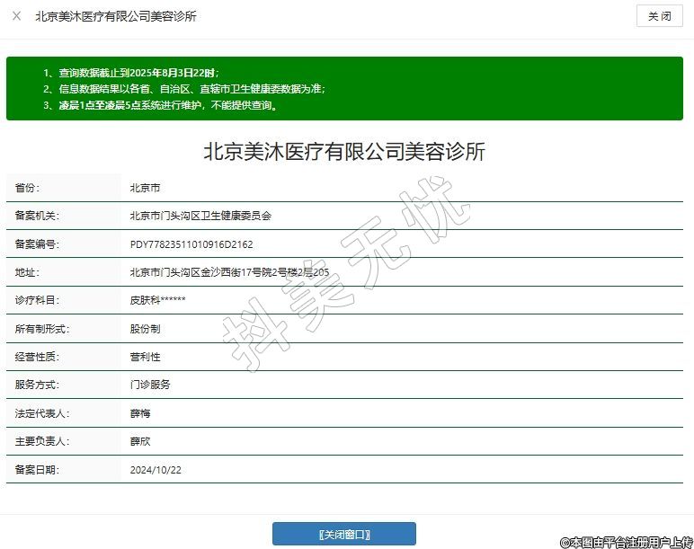Viewport: 694px width, 549px height.
Task: Click the 法定代表人 name value
Action: 140,413
